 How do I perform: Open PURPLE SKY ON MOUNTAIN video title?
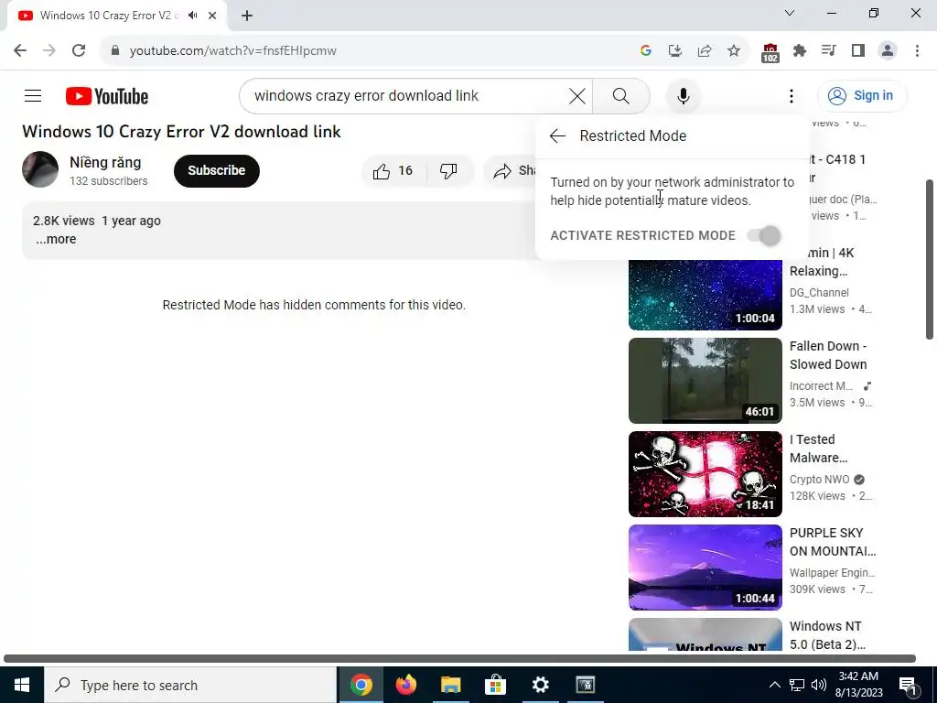tap(833, 542)
